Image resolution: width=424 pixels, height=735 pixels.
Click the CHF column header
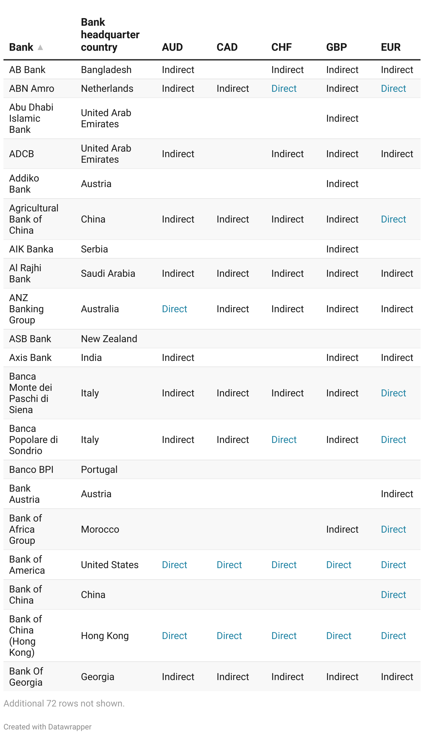pos(281,47)
